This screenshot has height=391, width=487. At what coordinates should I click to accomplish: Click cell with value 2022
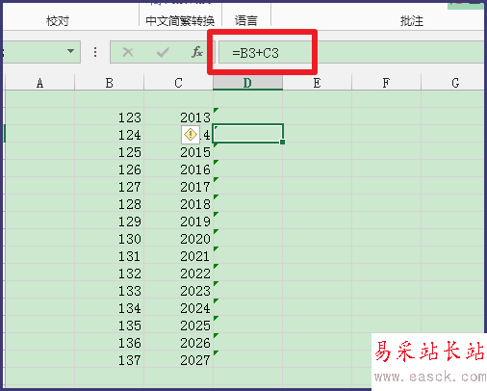(x=178, y=273)
